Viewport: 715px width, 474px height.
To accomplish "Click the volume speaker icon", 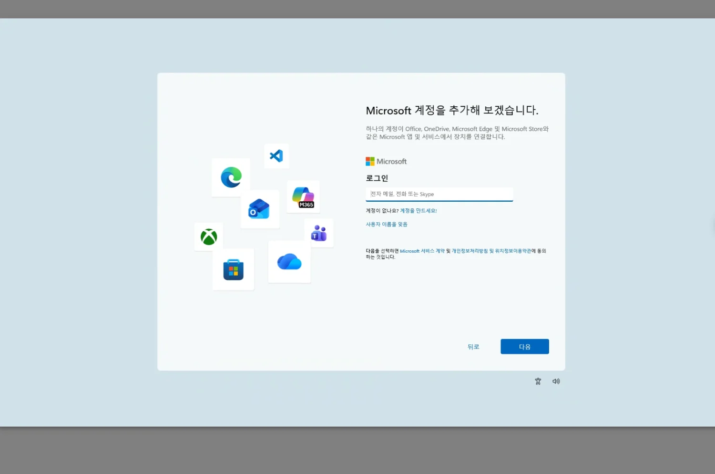I will click(556, 381).
